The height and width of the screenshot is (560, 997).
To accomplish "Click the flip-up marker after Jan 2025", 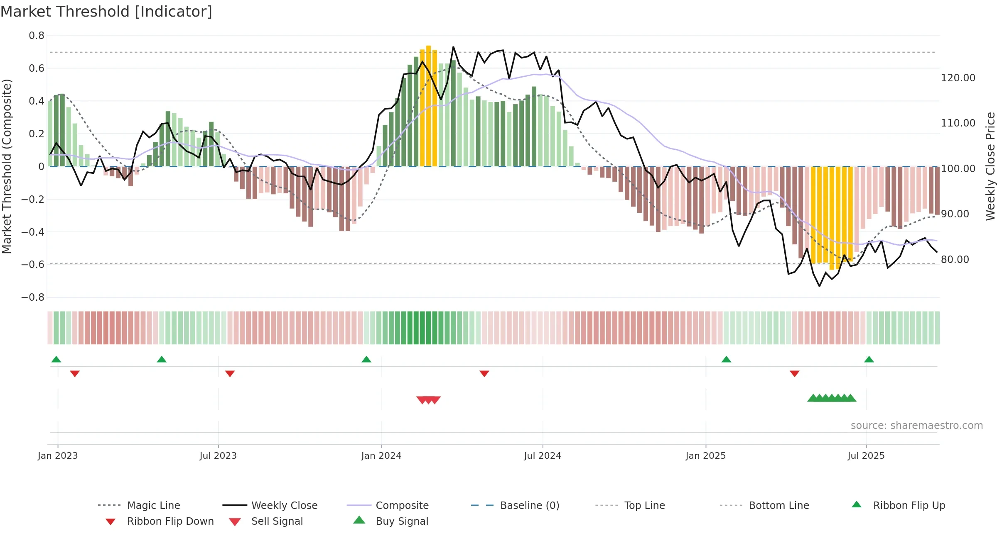I will tap(726, 359).
